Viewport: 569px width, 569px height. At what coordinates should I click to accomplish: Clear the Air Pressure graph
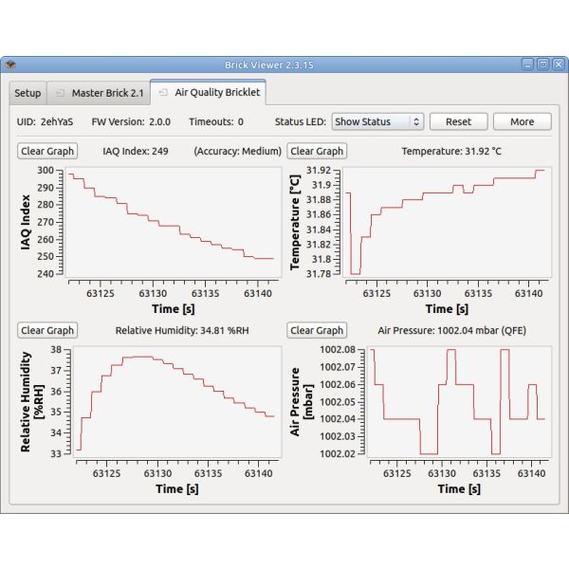tap(317, 330)
